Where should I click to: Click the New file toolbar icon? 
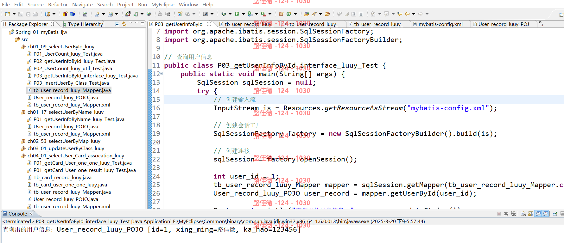(x=8, y=14)
